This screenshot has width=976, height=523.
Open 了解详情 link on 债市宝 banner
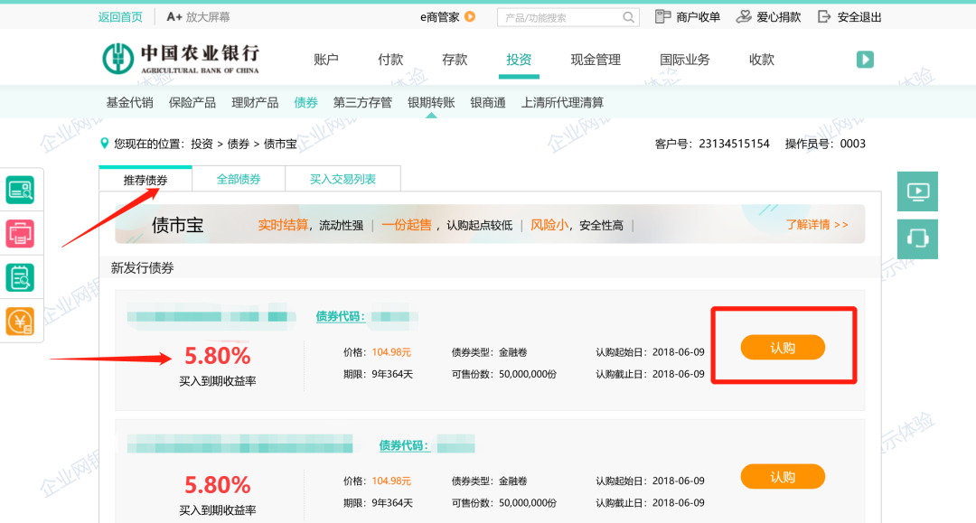pyautogui.click(x=816, y=224)
